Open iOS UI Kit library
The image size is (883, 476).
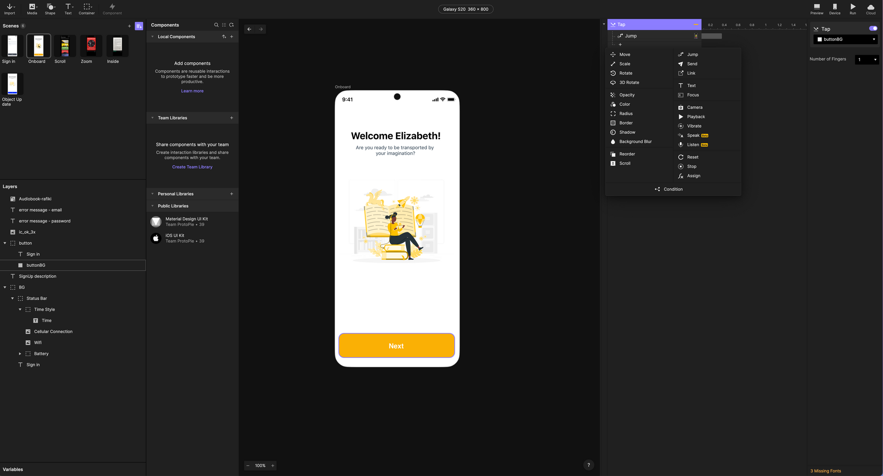point(192,238)
